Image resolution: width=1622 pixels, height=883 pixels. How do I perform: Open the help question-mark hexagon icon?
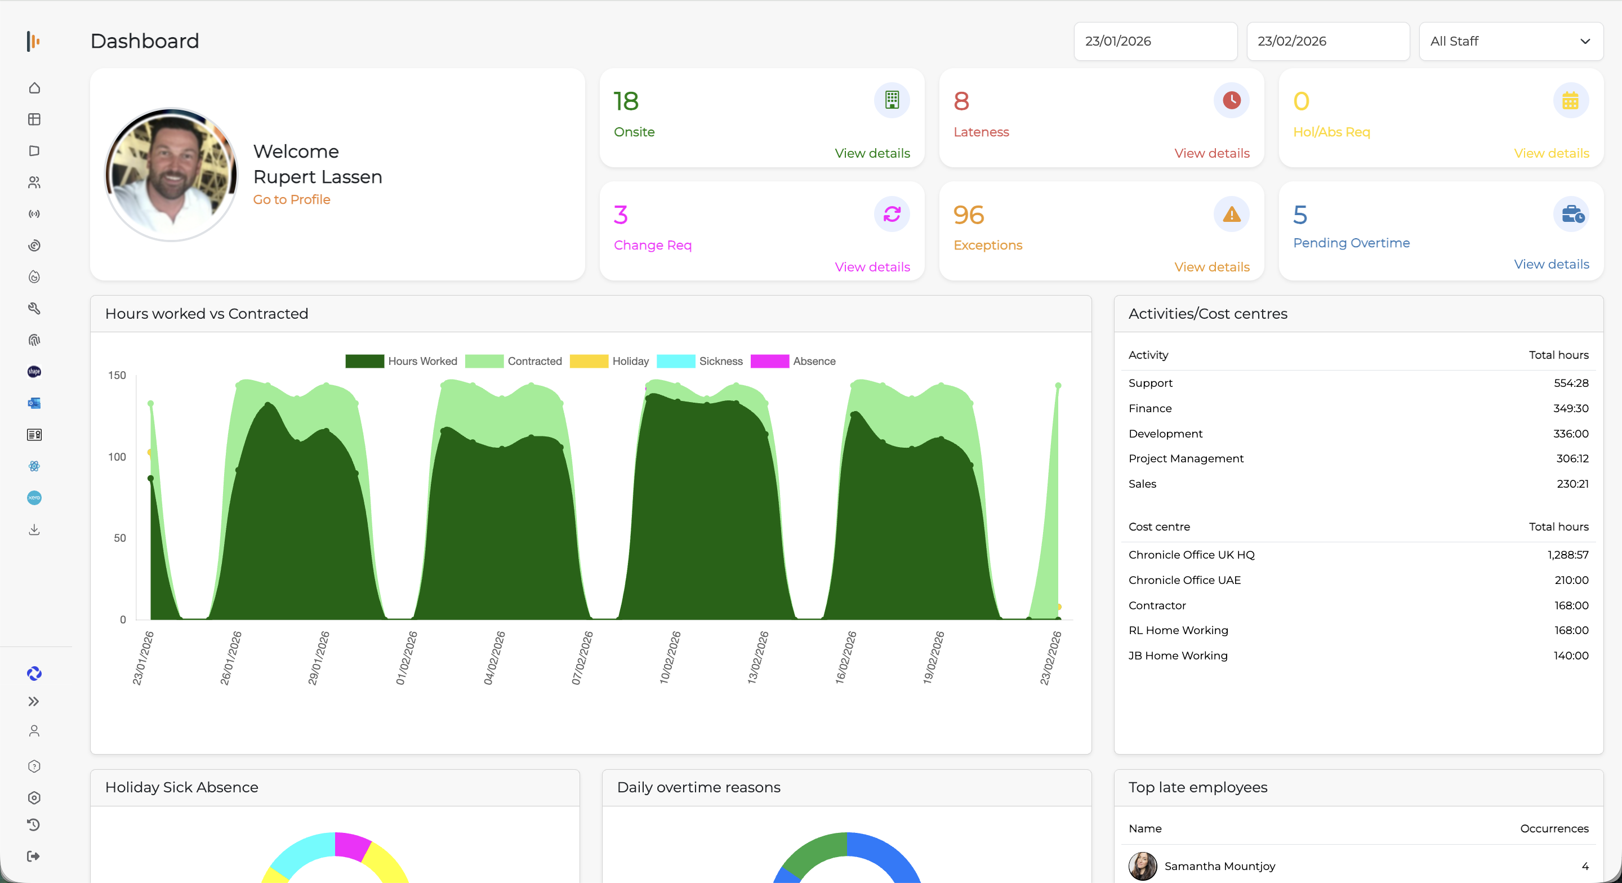tap(34, 766)
